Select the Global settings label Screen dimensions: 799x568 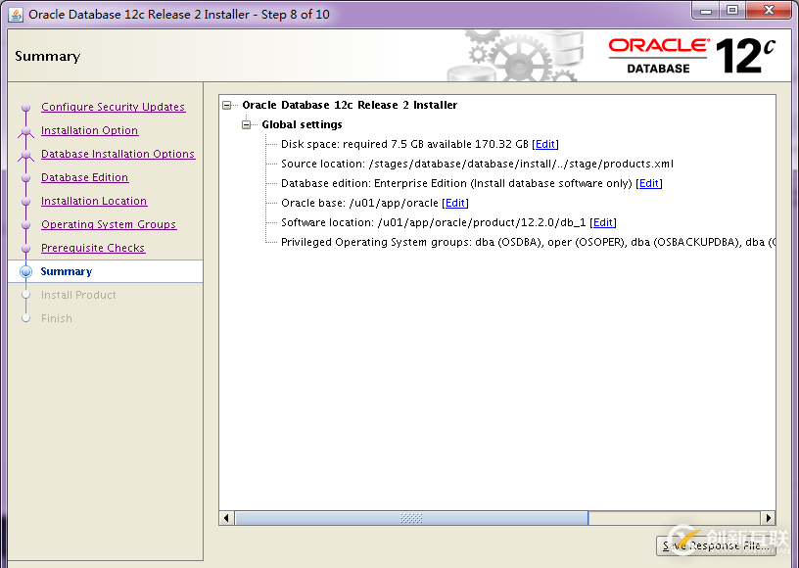[x=302, y=124]
